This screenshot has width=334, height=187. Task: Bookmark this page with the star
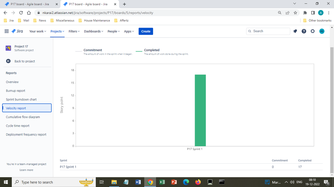295,13
